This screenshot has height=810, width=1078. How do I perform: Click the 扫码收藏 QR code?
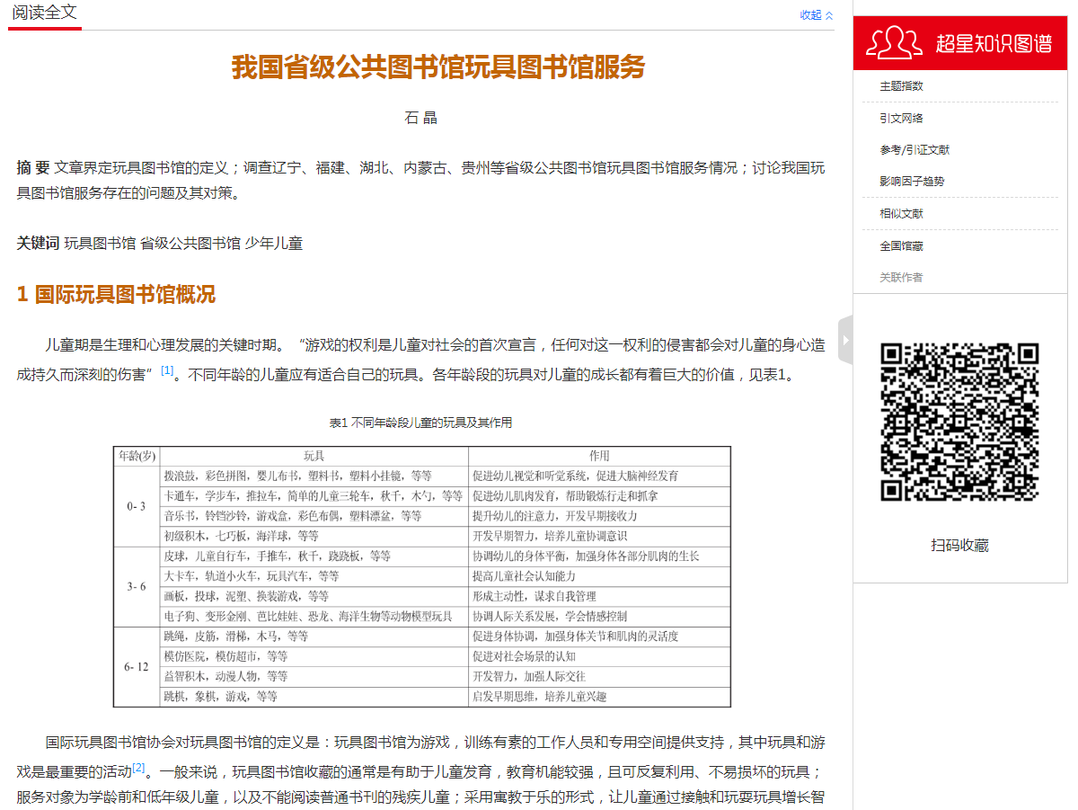pos(960,421)
